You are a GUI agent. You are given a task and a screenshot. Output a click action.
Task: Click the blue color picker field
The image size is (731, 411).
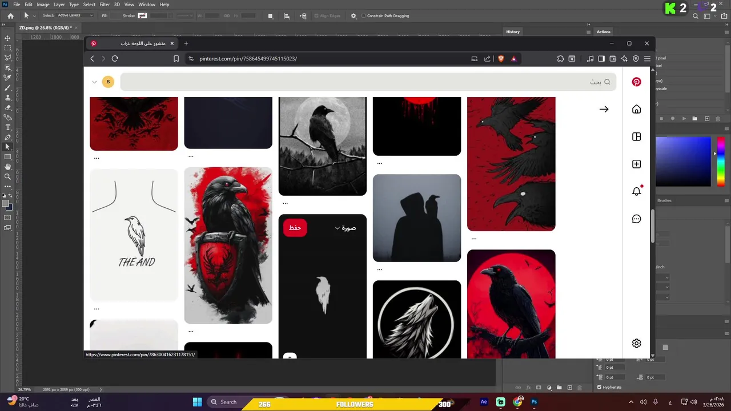[683, 162]
